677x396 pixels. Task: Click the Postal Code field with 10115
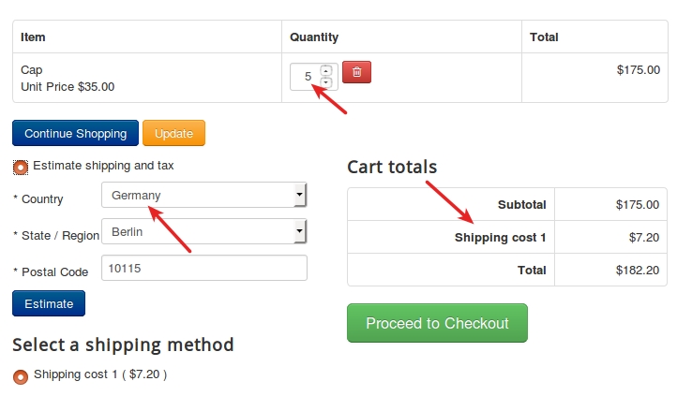point(204,268)
